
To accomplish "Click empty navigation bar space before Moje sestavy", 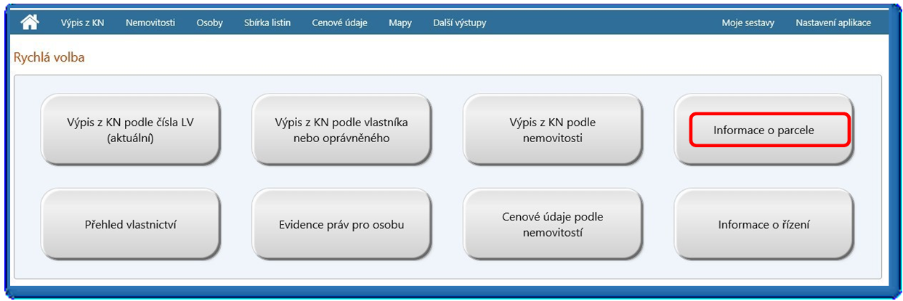I will pyautogui.click(x=603, y=22).
